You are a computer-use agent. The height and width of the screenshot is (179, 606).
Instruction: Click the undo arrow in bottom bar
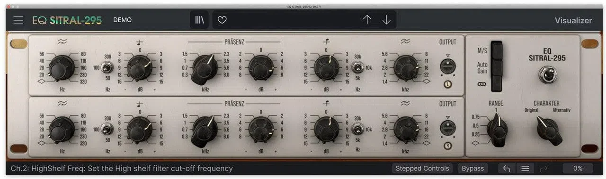coord(507,168)
